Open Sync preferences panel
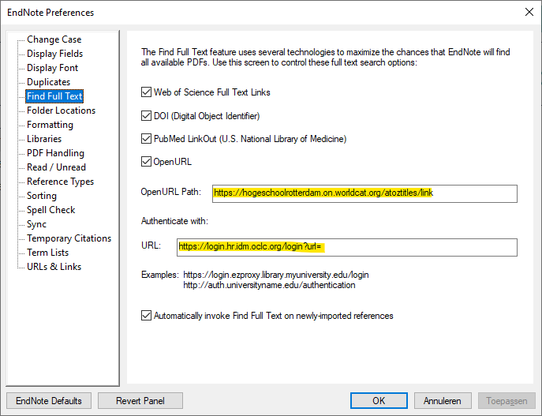 (x=36, y=224)
